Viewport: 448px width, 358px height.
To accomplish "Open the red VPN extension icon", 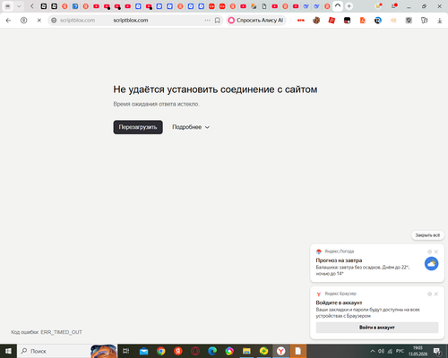I will click(301, 21).
